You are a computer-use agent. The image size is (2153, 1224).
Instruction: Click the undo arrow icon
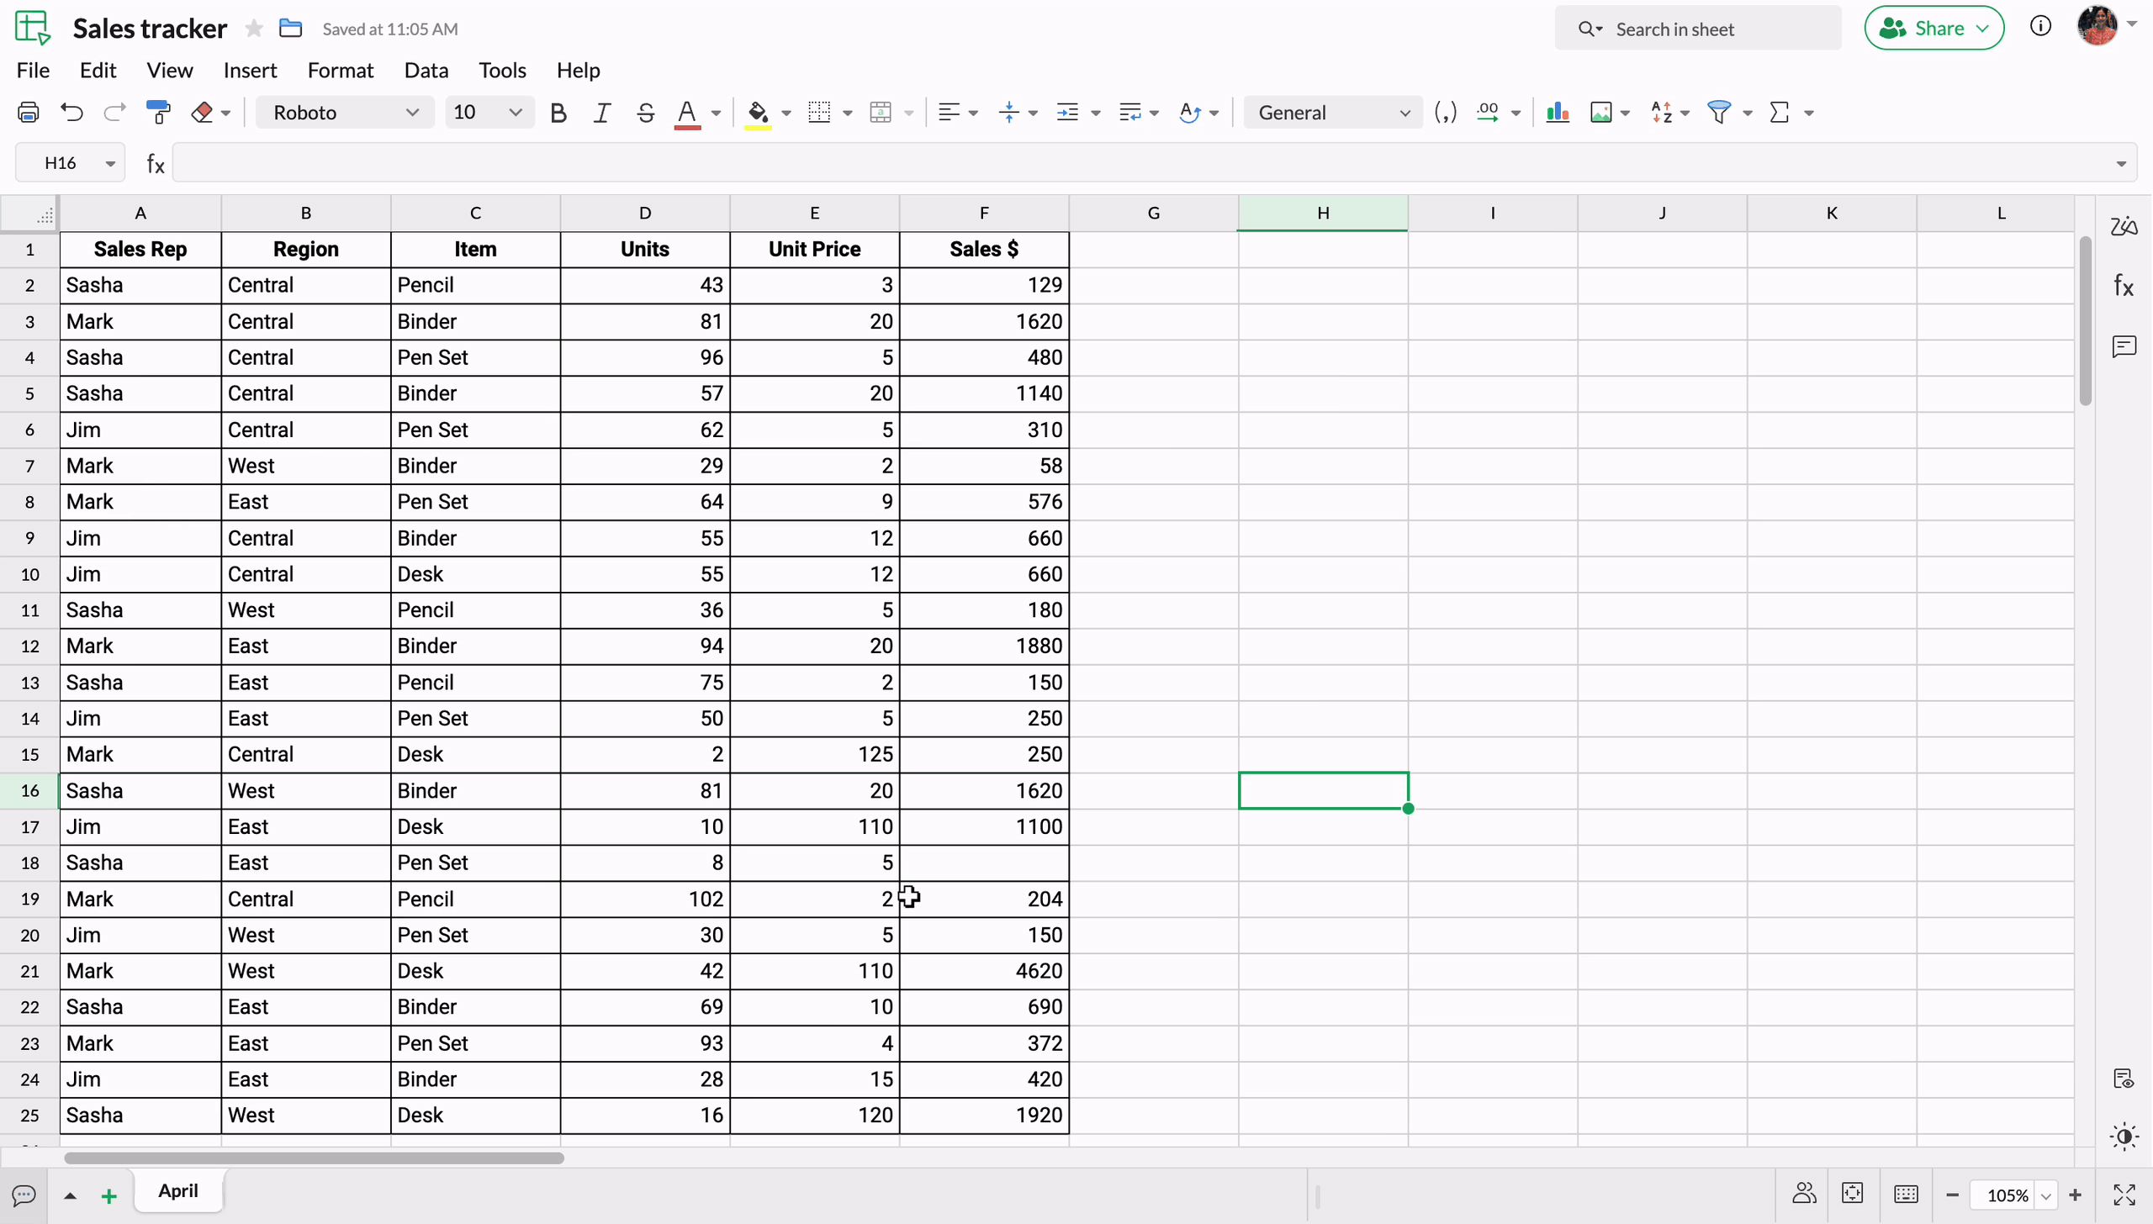click(72, 113)
